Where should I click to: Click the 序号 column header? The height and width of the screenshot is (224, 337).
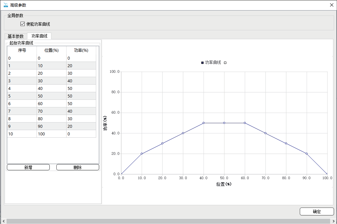tap(22, 50)
